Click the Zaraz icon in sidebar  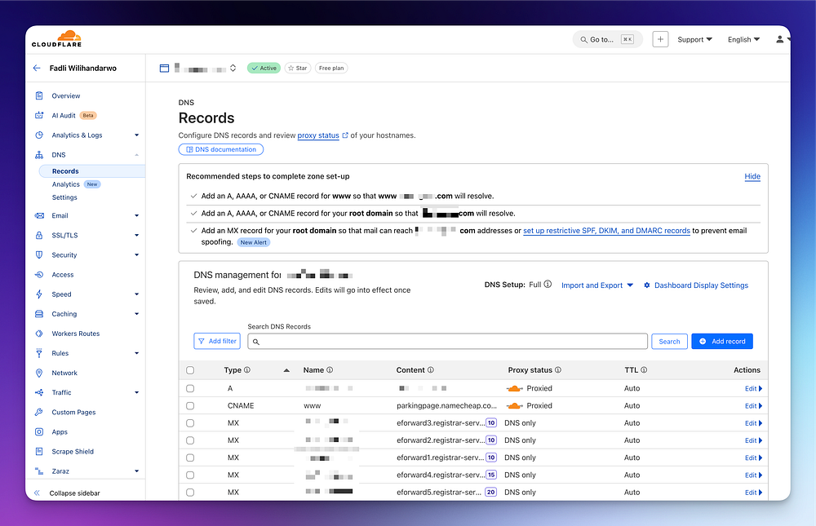coord(39,471)
